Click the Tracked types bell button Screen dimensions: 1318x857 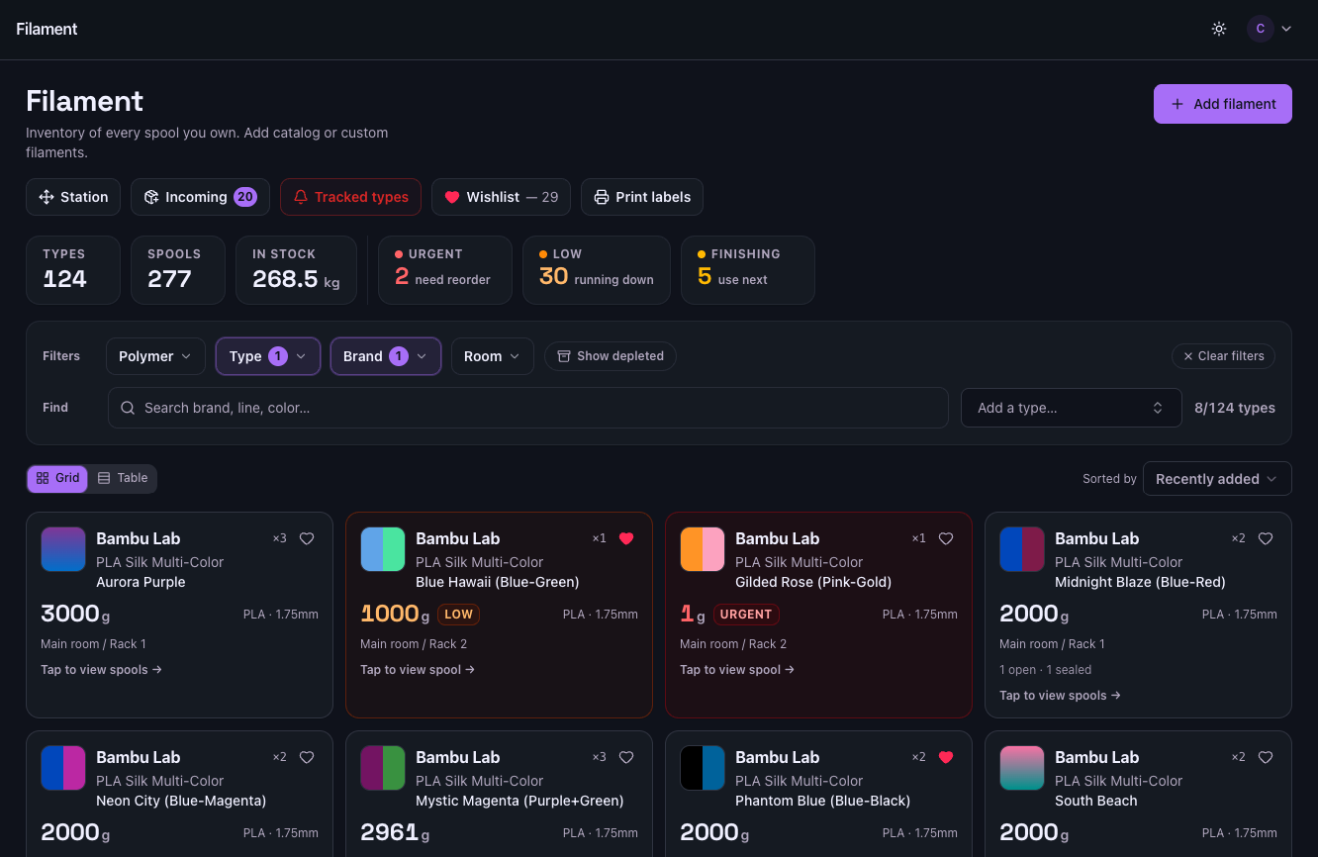click(350, 197)
